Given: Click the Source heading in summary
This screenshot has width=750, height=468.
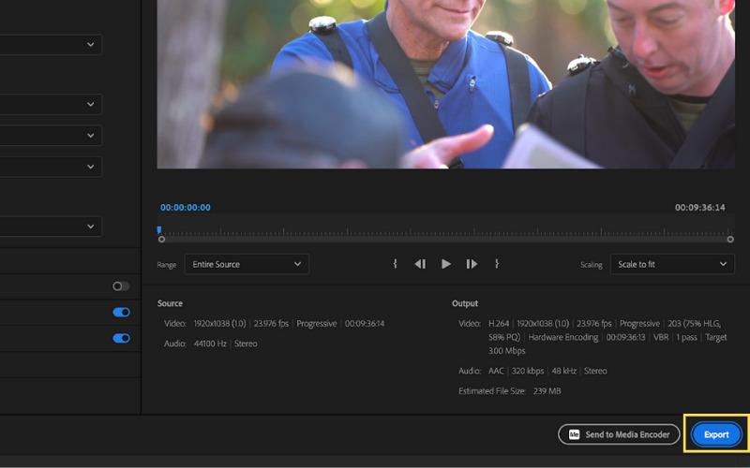Looking at the screenshot, I should [170, 303].
